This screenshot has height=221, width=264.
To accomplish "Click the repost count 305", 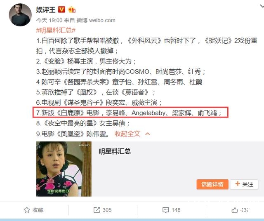I will (107, 210).
